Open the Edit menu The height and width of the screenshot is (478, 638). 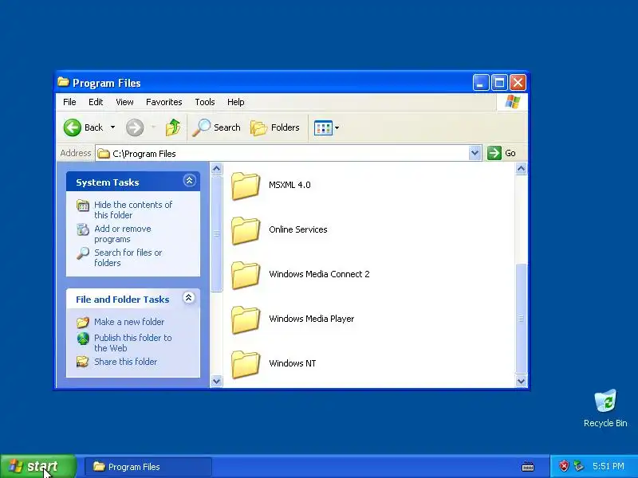(96, 102)
